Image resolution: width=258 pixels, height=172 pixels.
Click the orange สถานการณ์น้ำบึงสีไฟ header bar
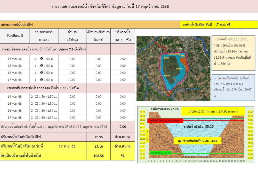click(x=90, y=25)
